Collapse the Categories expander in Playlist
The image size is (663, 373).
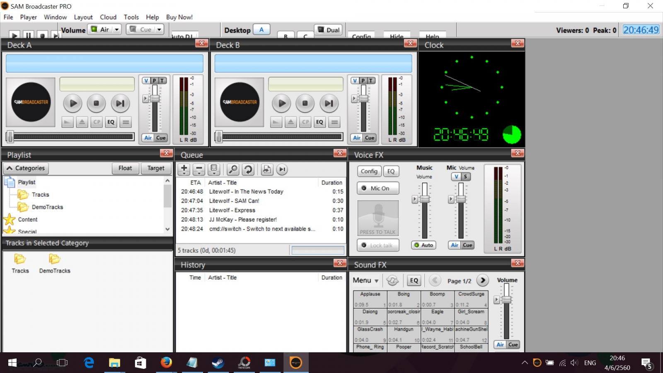click(x=26, y=168)
